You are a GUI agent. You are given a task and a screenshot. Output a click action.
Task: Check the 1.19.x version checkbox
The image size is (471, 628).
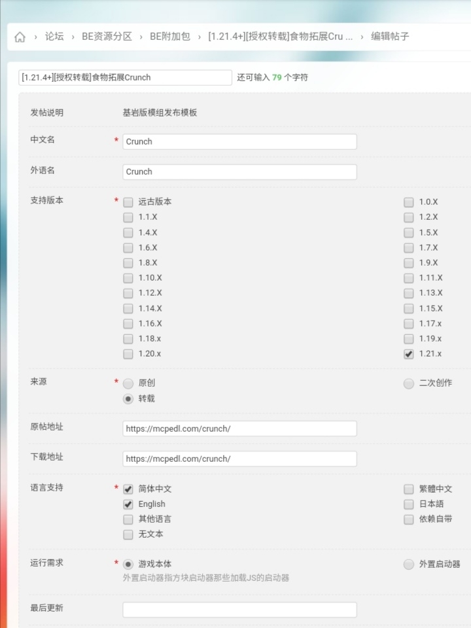click(x=408, y=340)
